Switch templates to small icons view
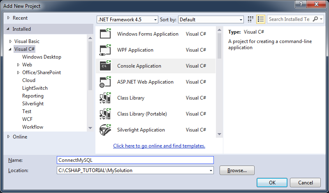Screen dimensions: 329x193 click(250, 19)
